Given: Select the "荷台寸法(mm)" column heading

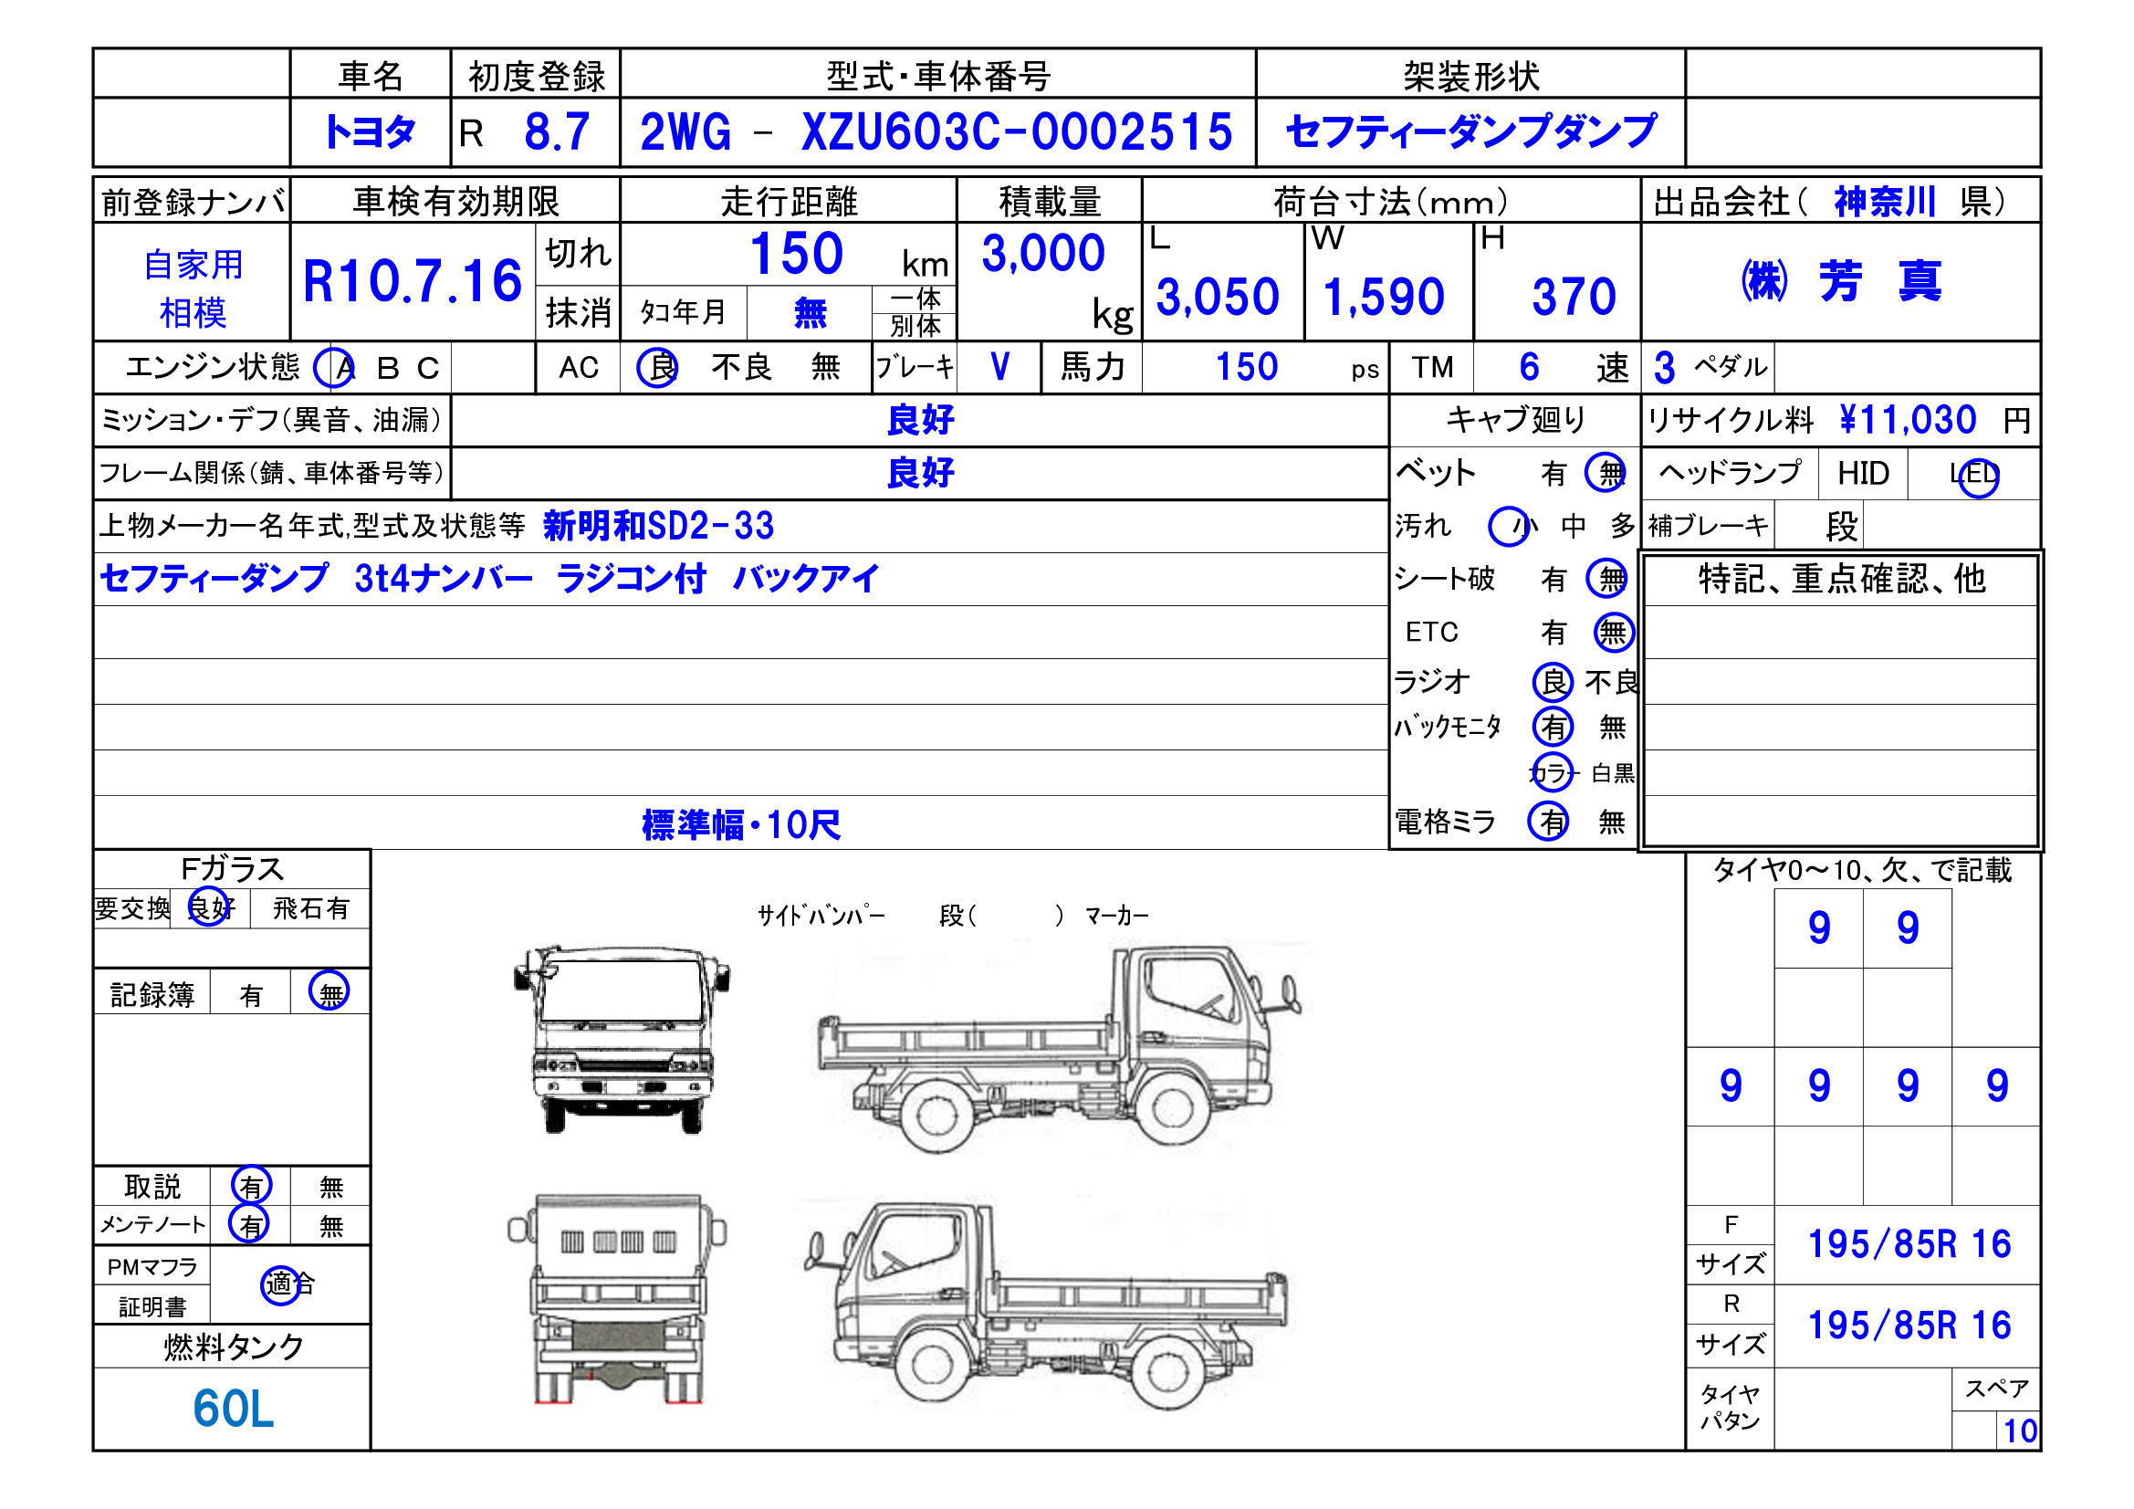Looking at the screenshot, I should pyautogui.click(x=1390, y=201).
